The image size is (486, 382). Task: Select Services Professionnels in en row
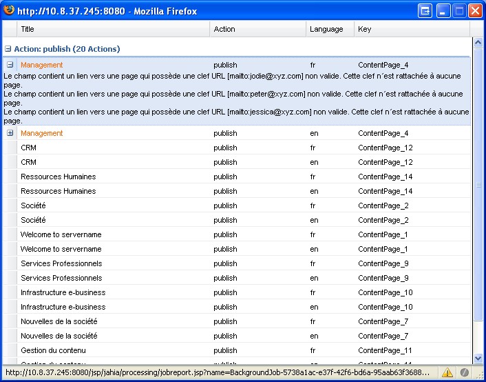coord(61,278)
